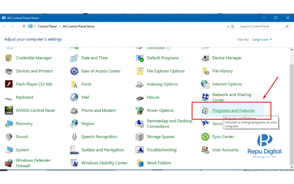Click the Work Folders icon
The image size is (294, 184).
click(140, 163)
